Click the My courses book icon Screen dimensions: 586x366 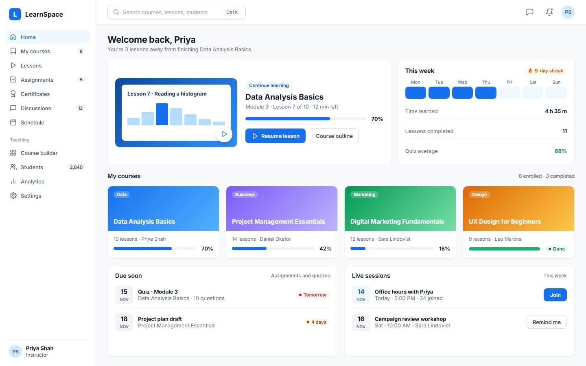pyautogui.click(x=13, y=51)
